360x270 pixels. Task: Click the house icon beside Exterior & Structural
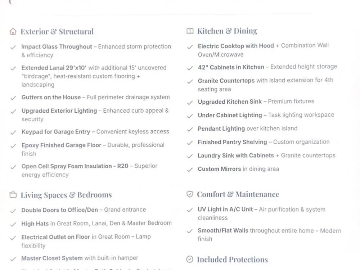tap(13, 31)
